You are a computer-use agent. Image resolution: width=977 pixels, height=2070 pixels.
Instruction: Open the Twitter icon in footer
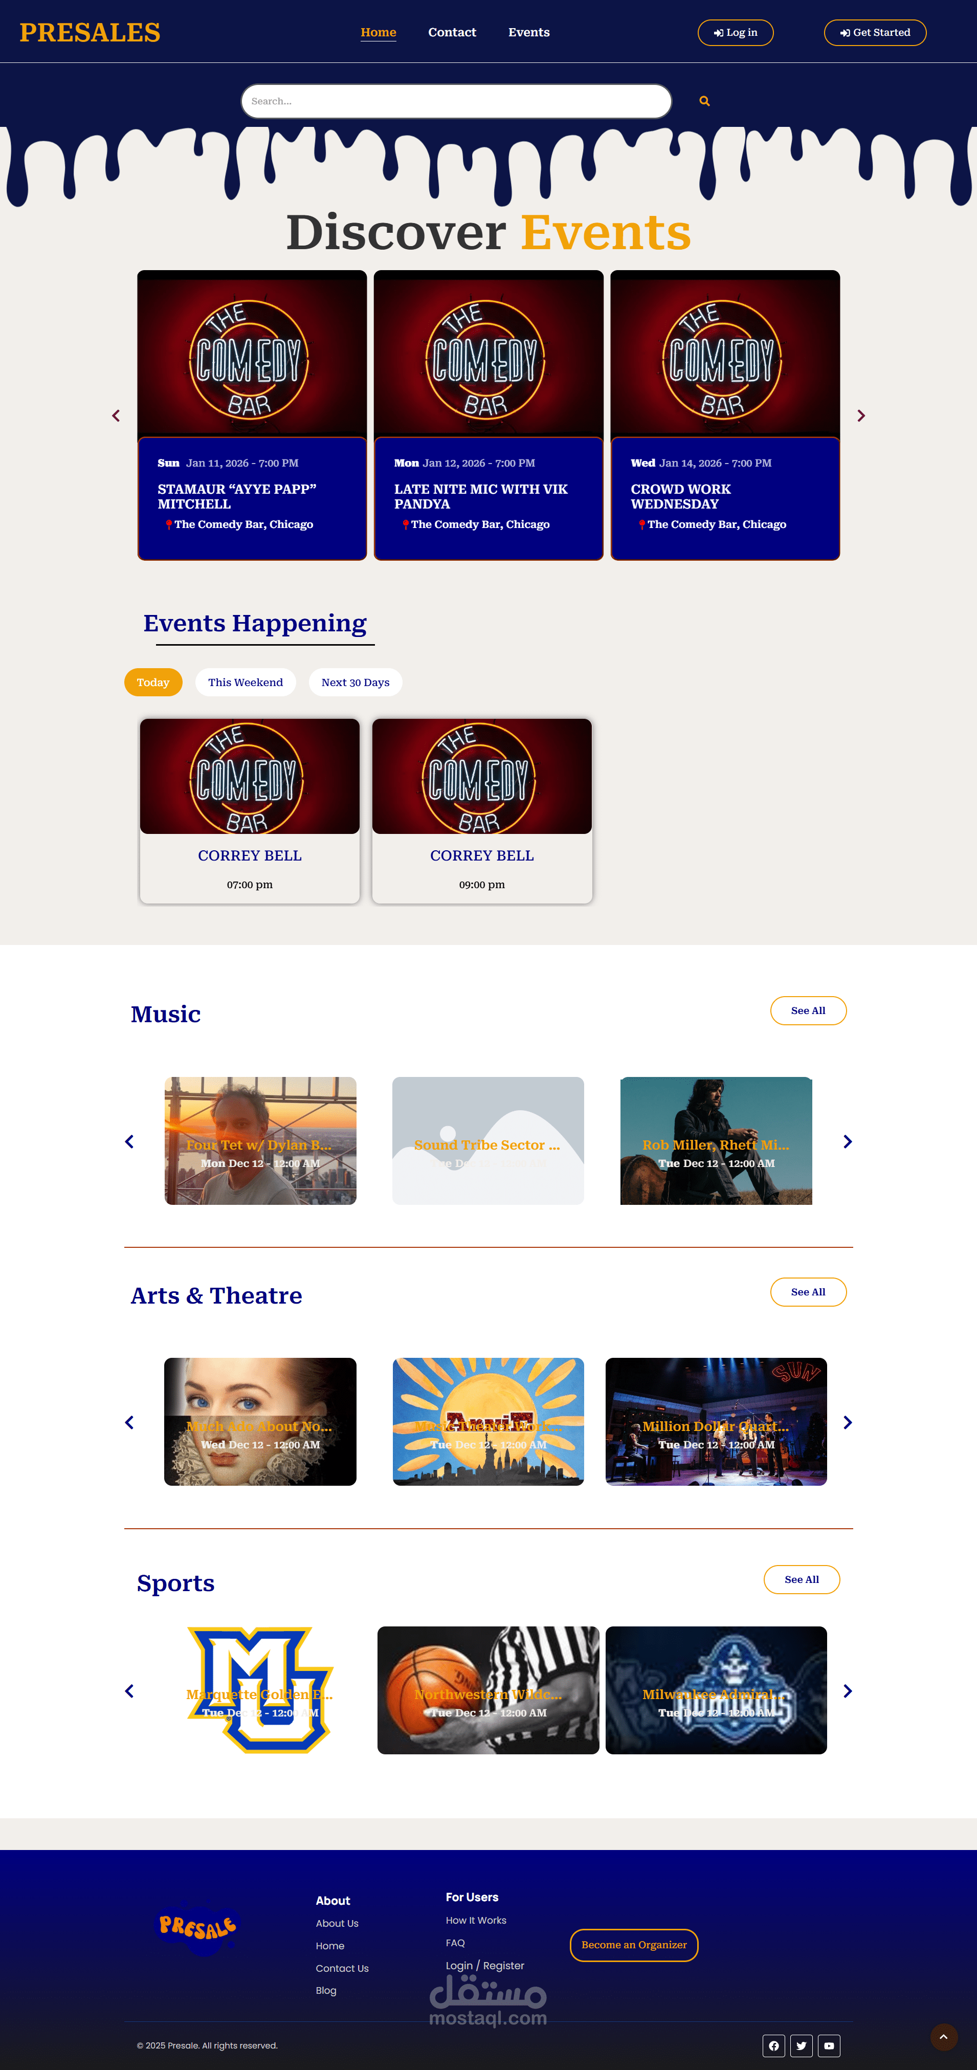(801, 2045)
